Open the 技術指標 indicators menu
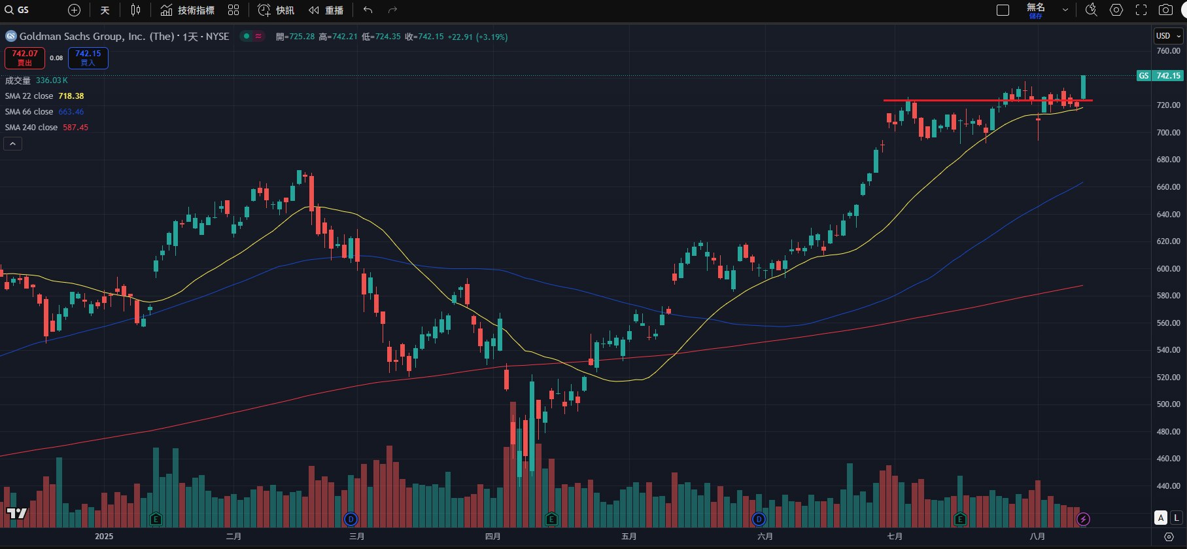This screenshot has width=1187, height=549. tap(188, 10)
